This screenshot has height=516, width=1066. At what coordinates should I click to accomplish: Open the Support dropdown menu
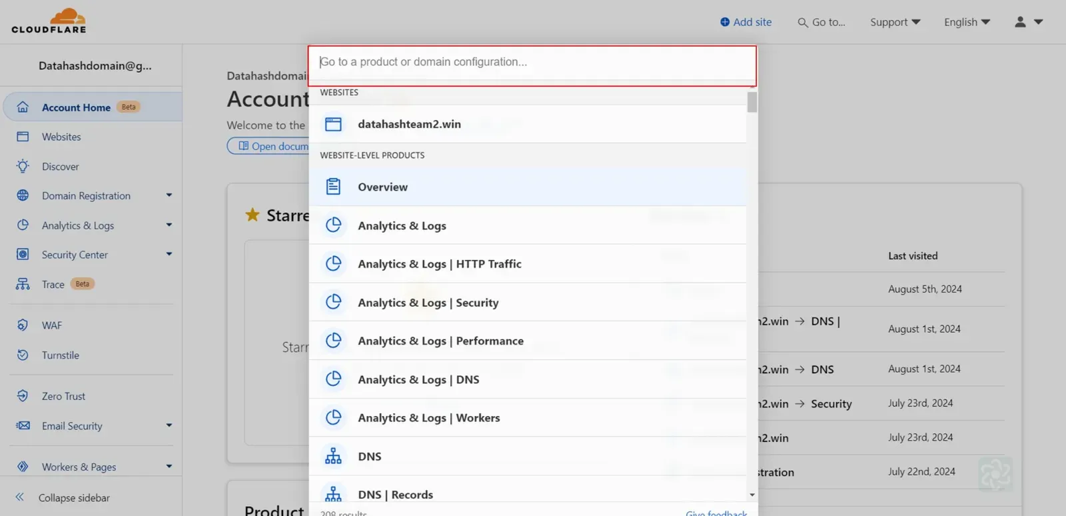[895, 22]
